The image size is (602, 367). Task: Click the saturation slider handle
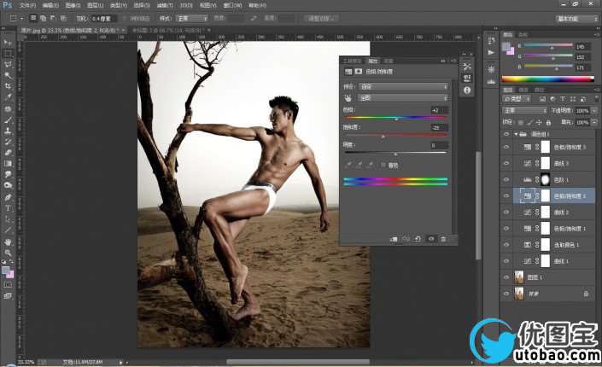click(x=383, y=137)
